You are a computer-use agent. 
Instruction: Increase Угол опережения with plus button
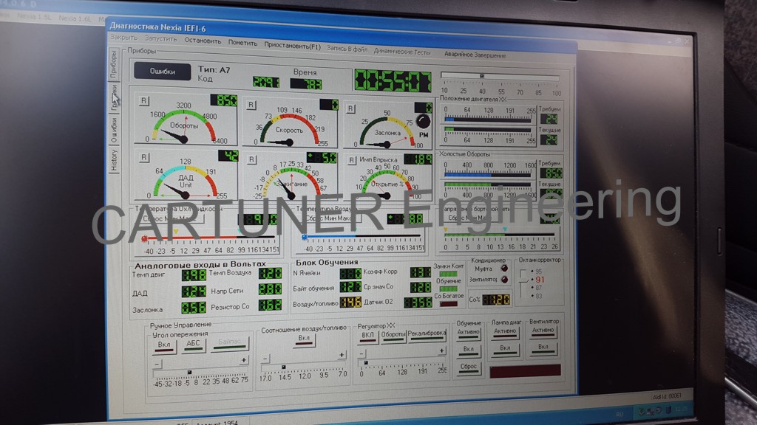click(x=244, y=360)
